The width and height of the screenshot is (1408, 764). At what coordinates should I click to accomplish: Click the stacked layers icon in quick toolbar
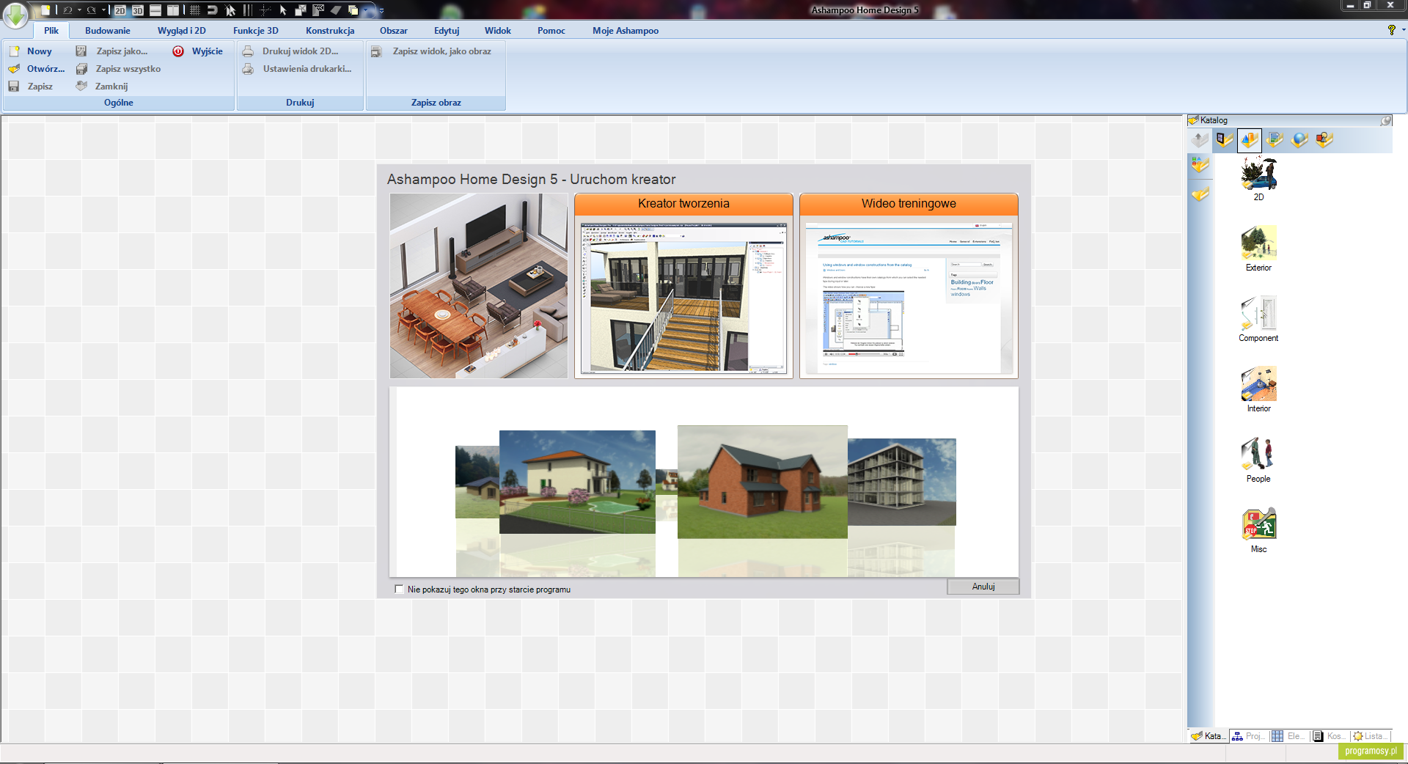(353, 10)
